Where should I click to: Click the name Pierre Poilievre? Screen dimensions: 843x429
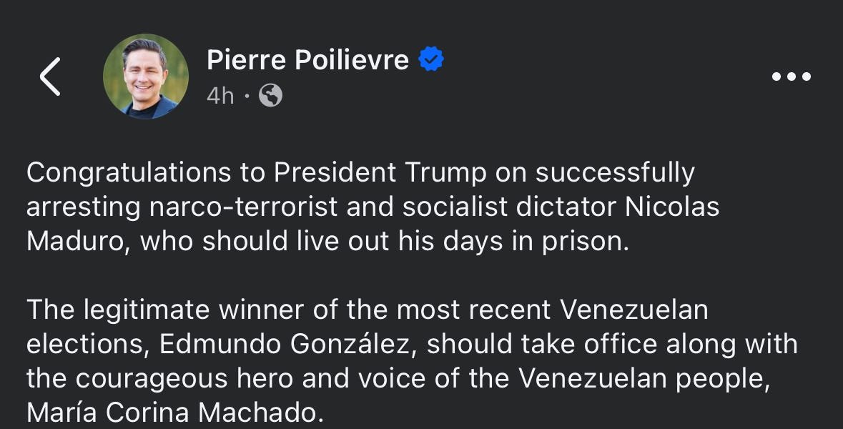[306, 59]
